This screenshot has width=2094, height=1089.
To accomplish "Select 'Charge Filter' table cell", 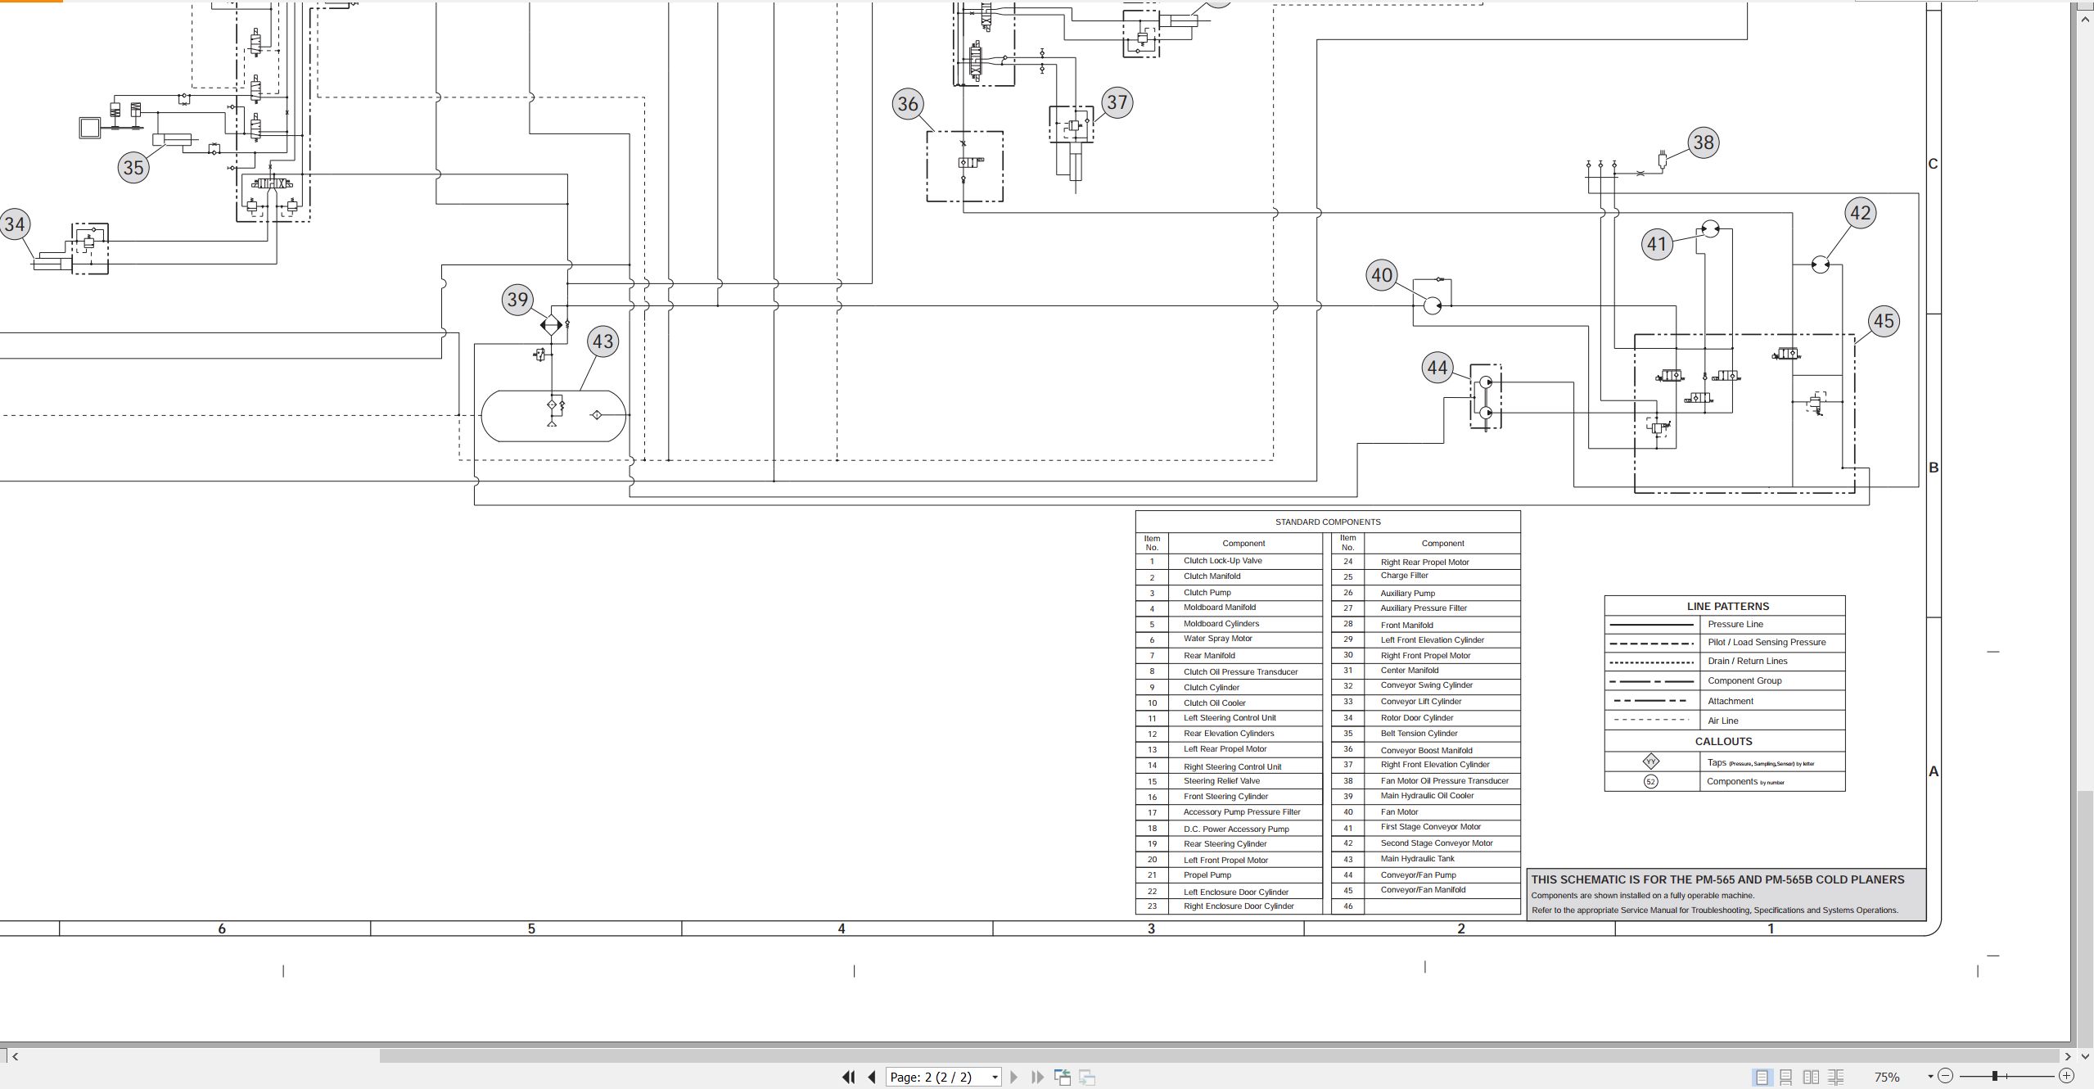I will pyautogui.click(x=1405, y=576).
